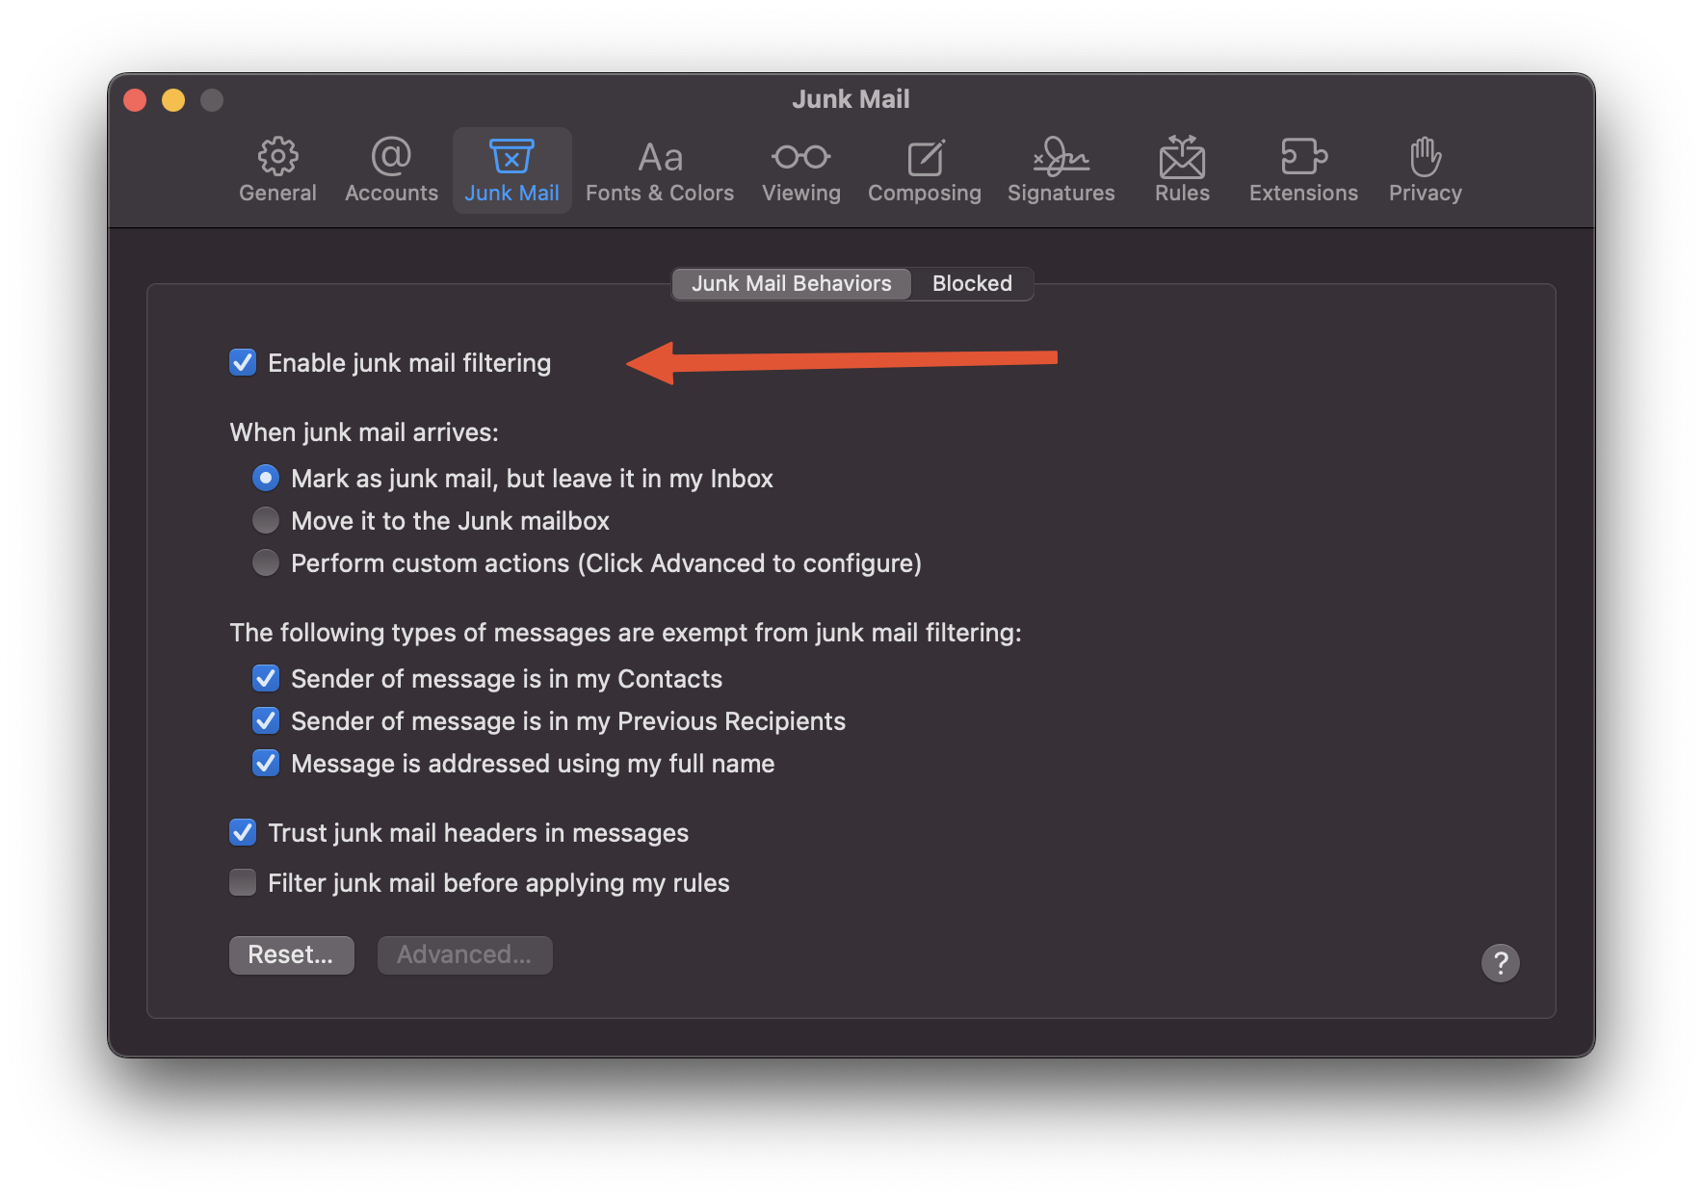Switch to the Blocked tab
This screenshot has width=1703, height=1200.
coord(971,284)
